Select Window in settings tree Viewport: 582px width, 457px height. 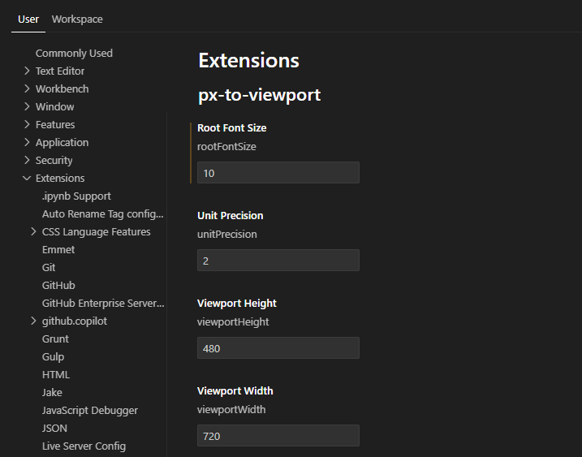(x=54, y=106)
